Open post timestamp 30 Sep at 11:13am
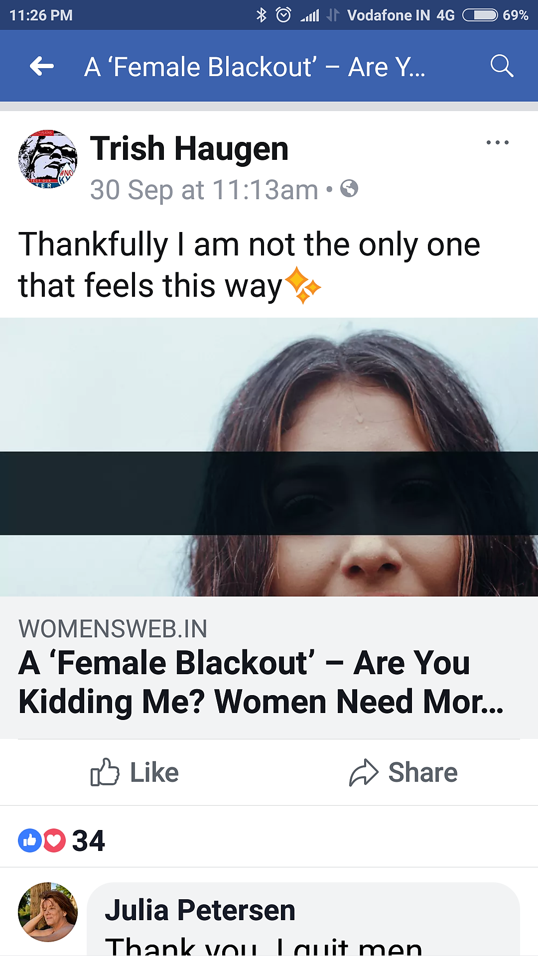Screen dimensions: 538x956 click(204, 190)
